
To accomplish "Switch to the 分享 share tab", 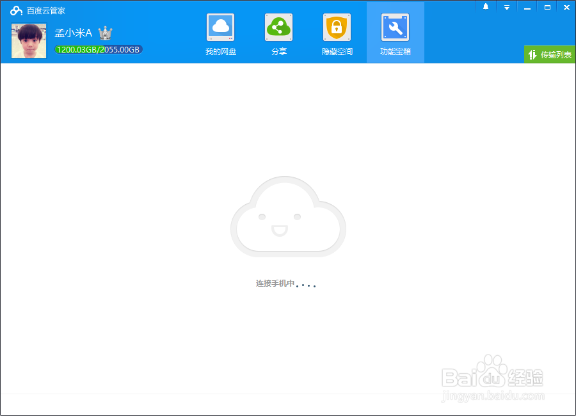I will tap(278, 34).
